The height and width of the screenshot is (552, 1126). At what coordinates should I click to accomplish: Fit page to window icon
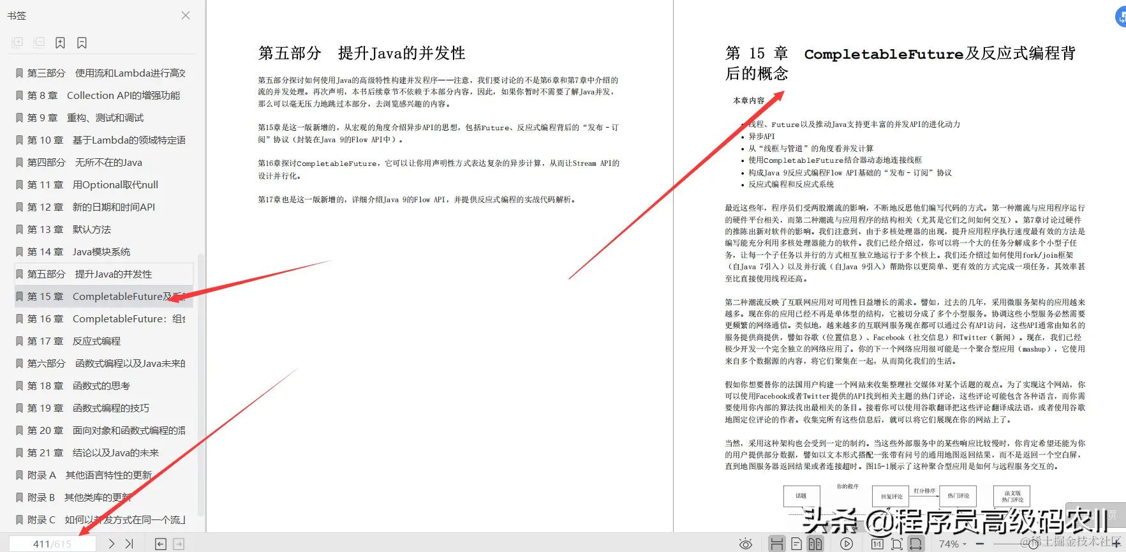click(x=897, y=544)
